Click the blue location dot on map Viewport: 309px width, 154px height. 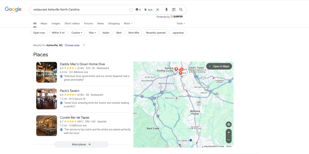(191, 140)
